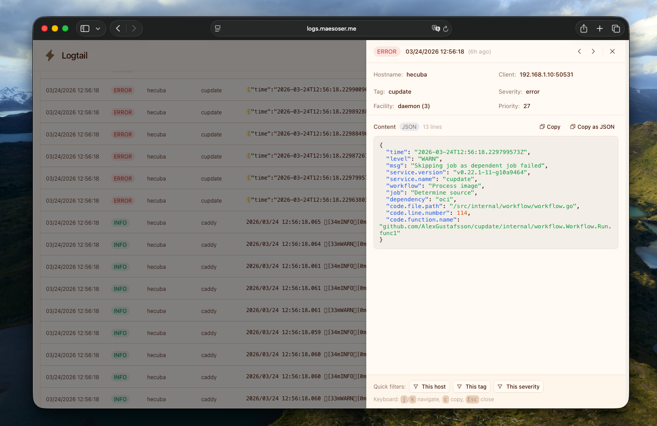This screenshot has width=657, height=426.
Task: Click the Logtail lightning bolt logo
Action: [50, 55]
